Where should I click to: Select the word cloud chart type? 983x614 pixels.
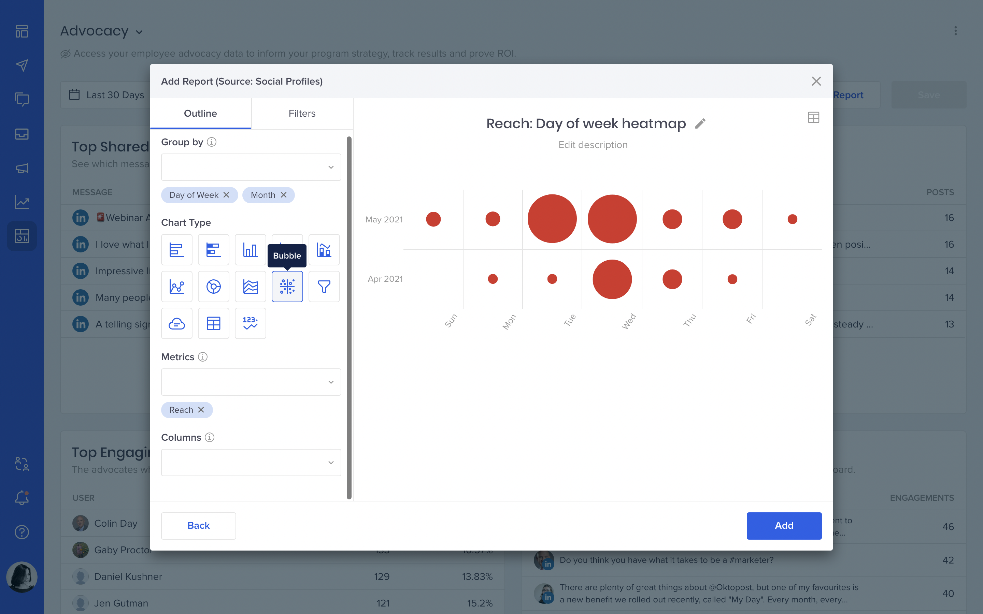(x=177, y=324)
